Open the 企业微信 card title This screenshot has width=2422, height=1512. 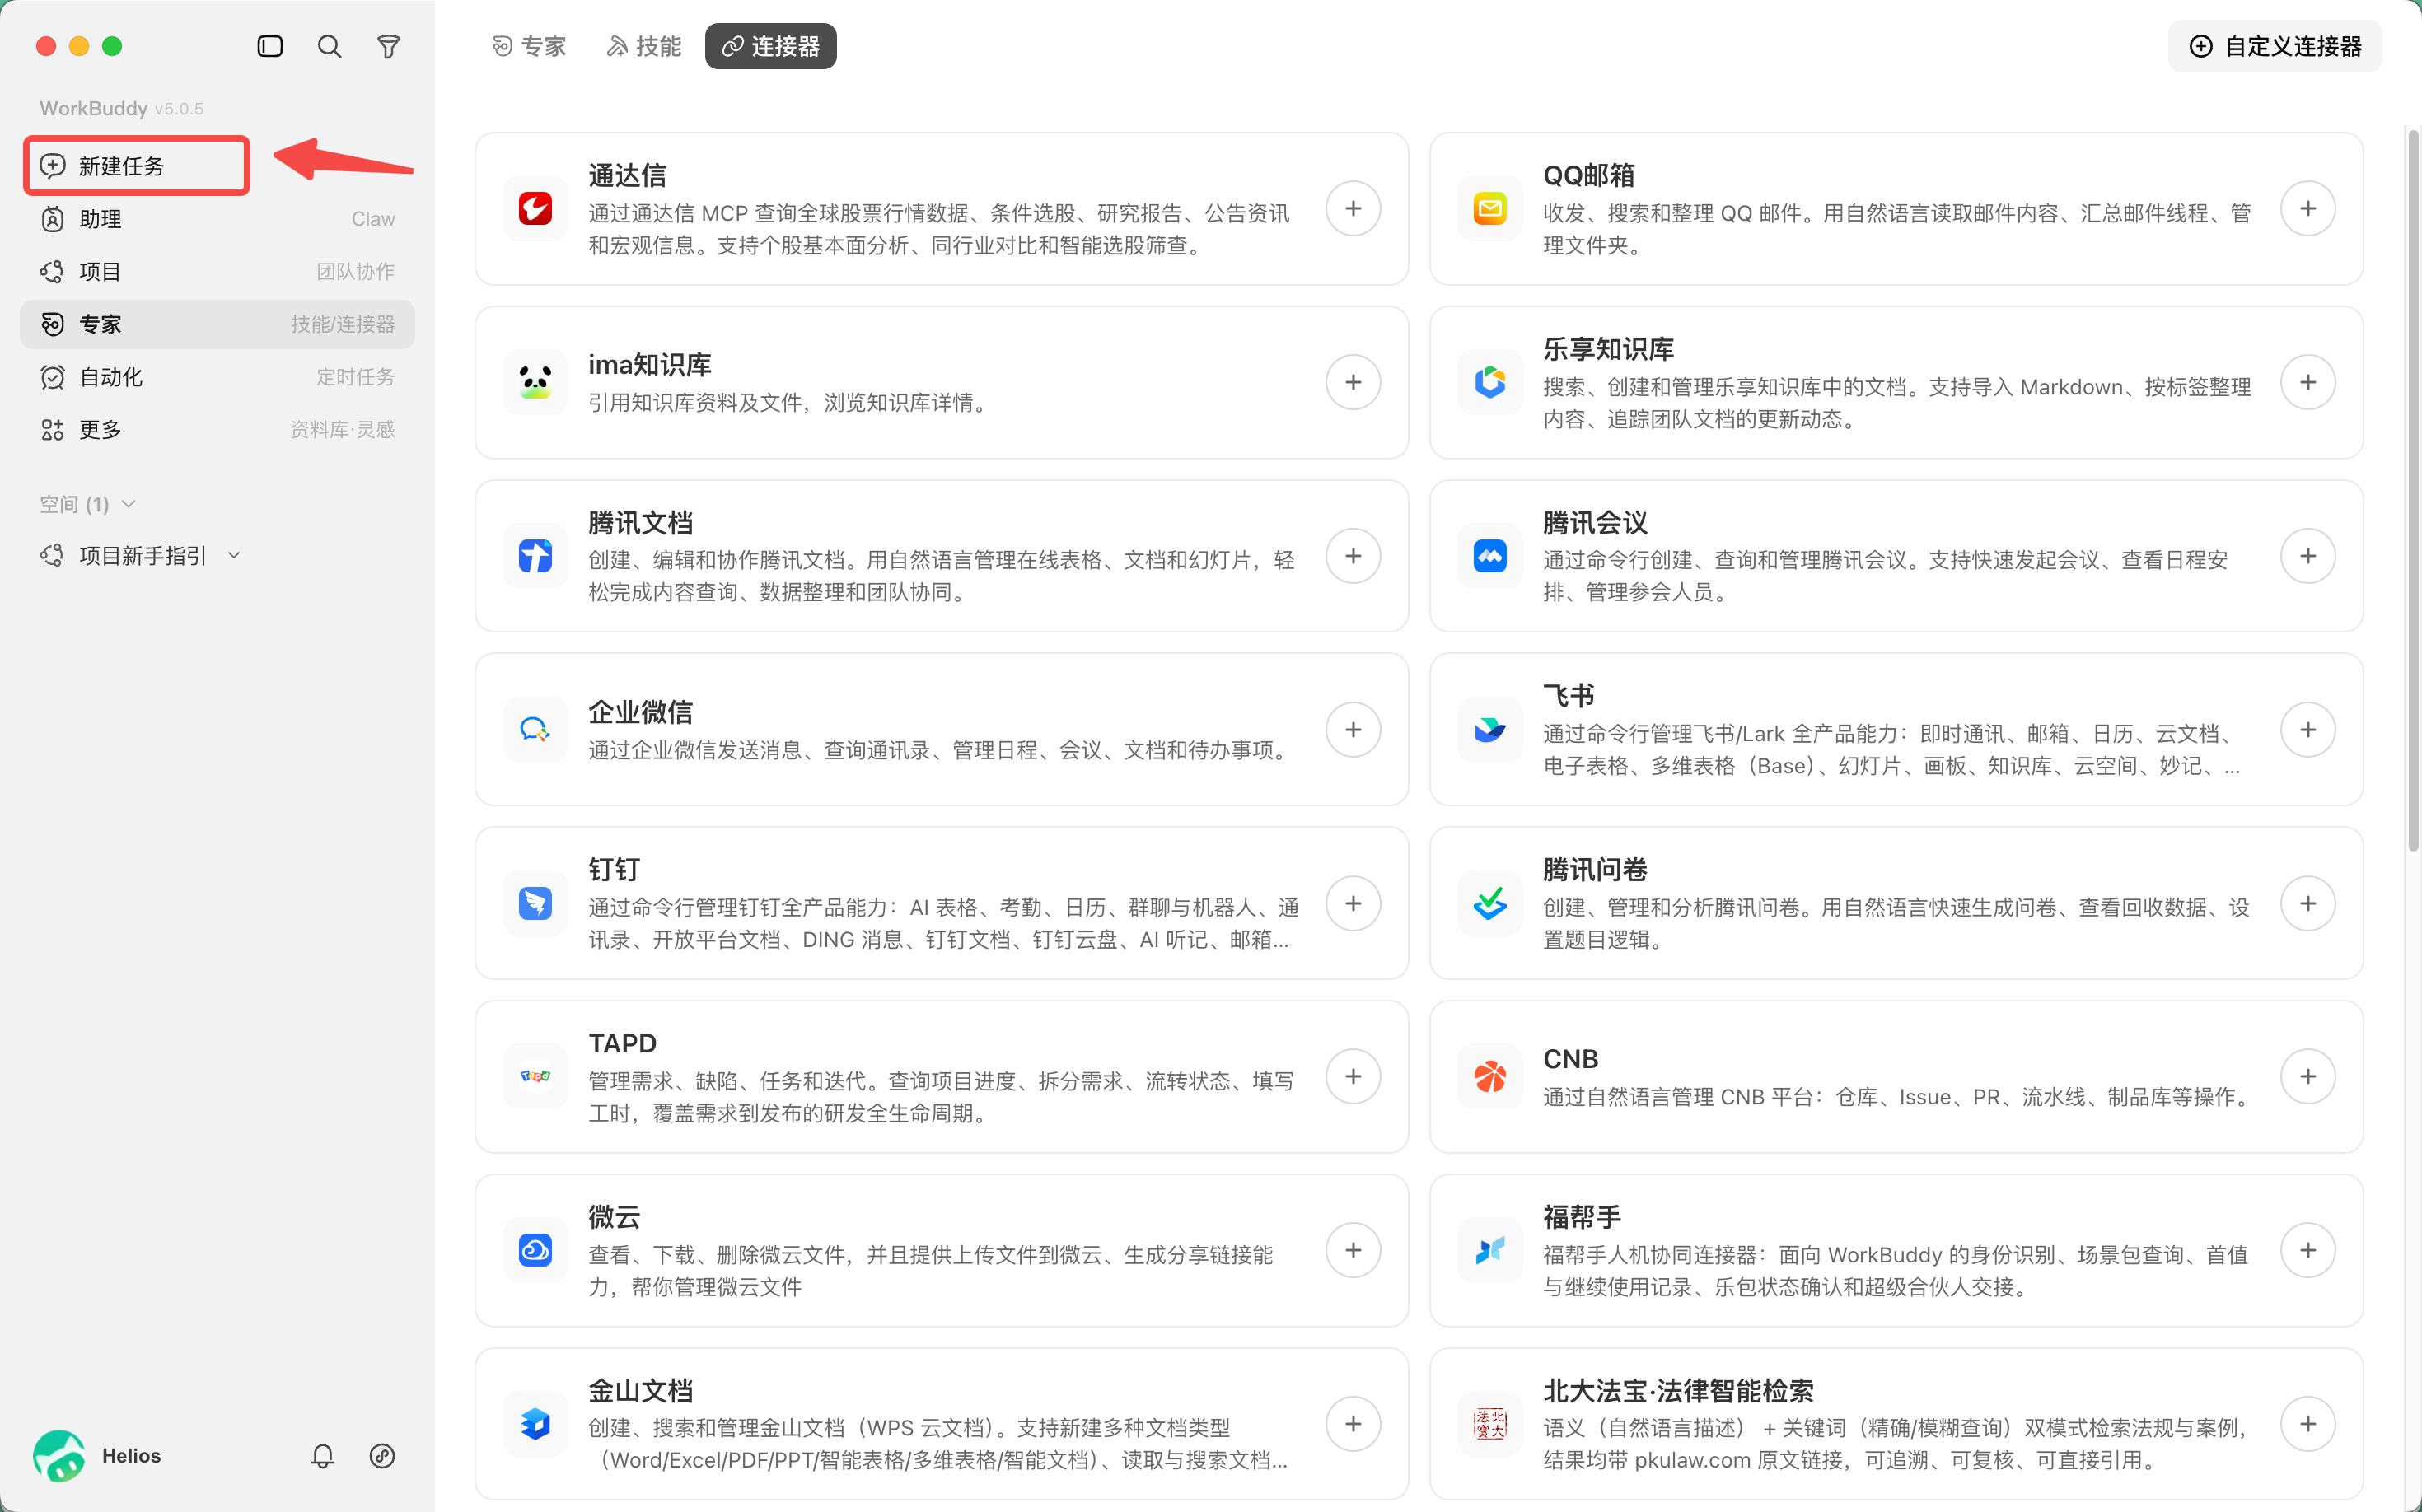[x=640, y=712]
